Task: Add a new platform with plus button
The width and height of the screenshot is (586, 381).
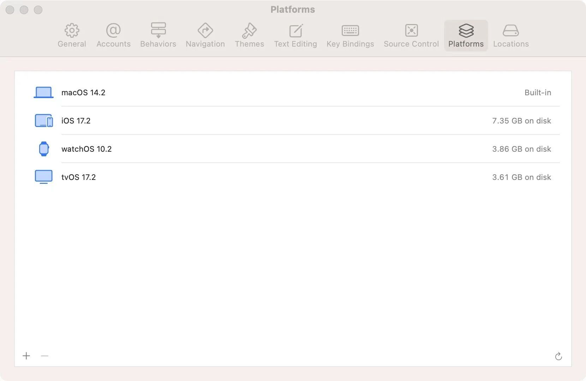Action: (x=26, y=356)
